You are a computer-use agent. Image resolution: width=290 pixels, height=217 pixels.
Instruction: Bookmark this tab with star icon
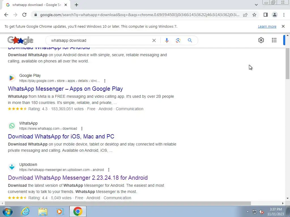point(254,15)
